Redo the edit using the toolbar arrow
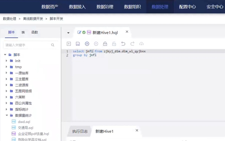Image resolution: width=225 pixels, height=141 pixels. coord(132,44)
